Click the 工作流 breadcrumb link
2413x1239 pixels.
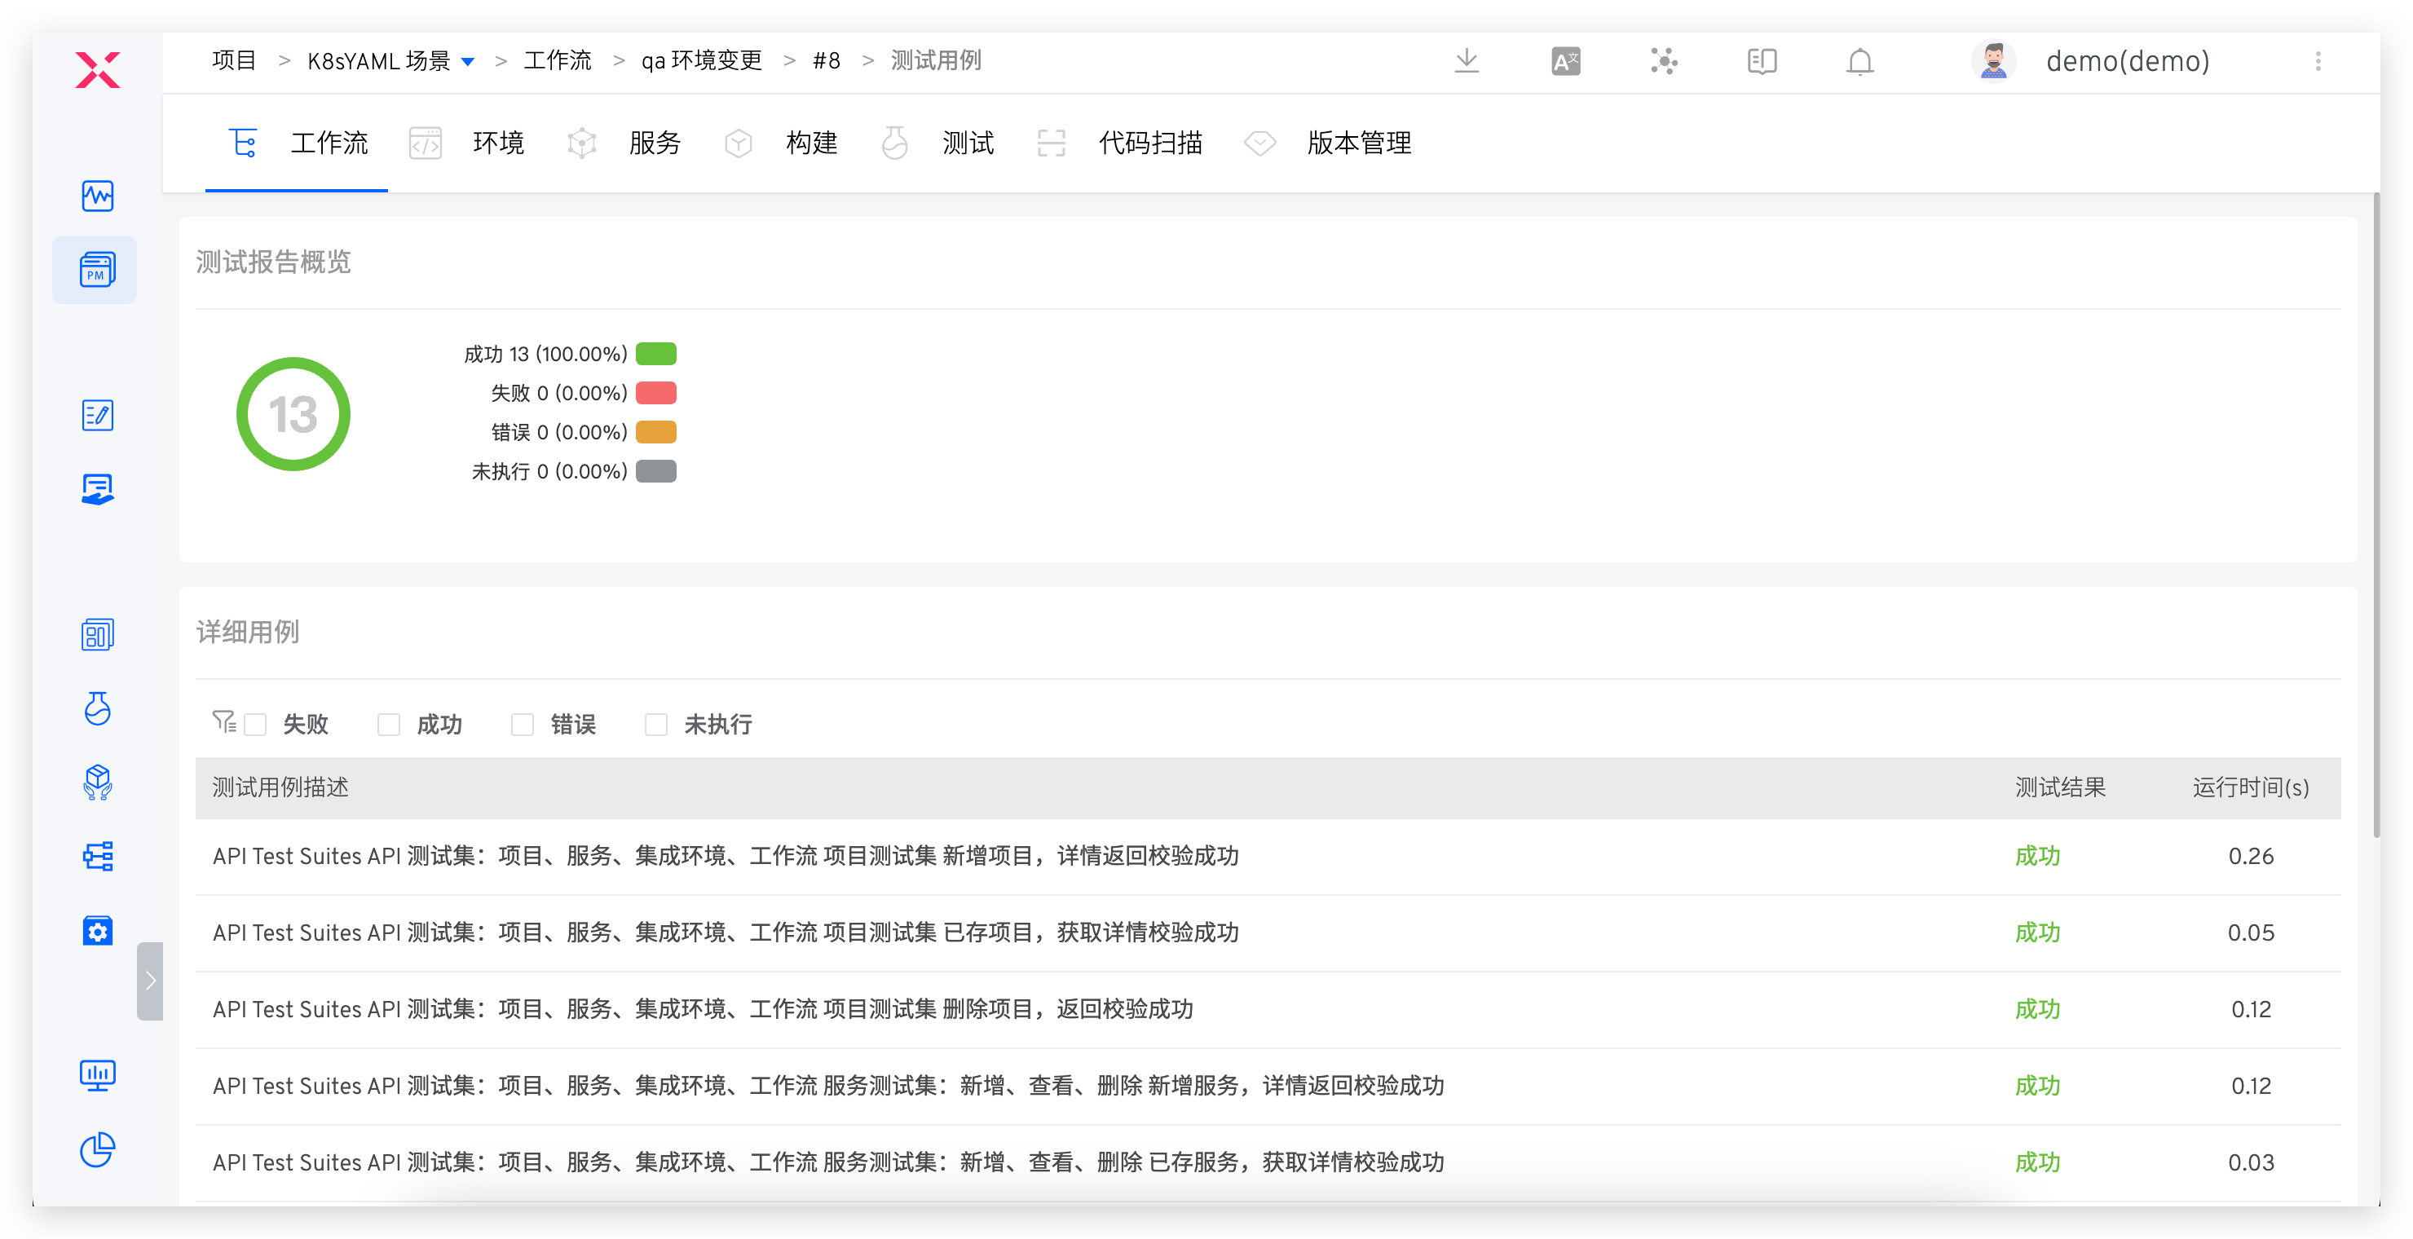click(x=558, y=60)
